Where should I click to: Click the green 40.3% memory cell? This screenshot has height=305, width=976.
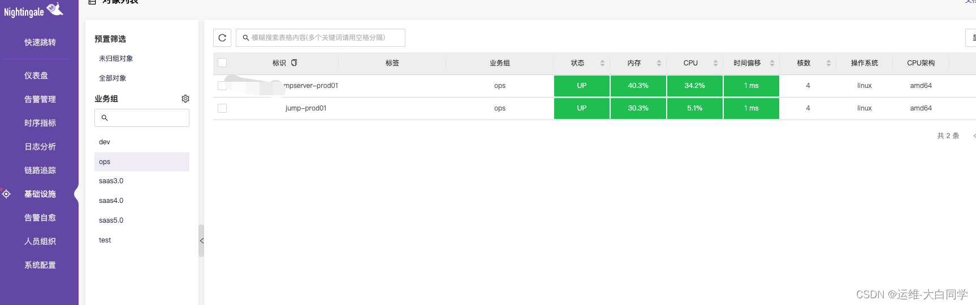[638, 86]
